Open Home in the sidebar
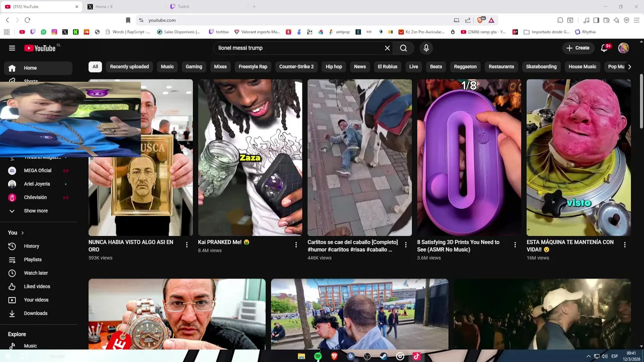The image size is (644, 362). [38, 68]
